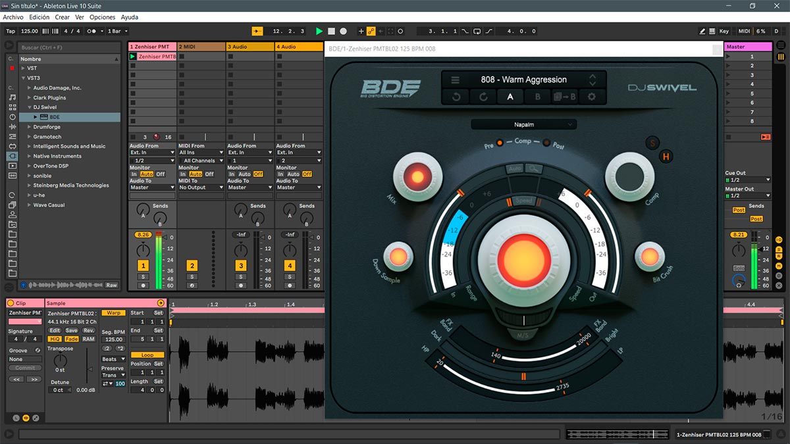Enable Draw Mode pencil icon
Image resolution: width=790 pixels, height=444 pixels.
pyautogui.click(x=703, y=31)
